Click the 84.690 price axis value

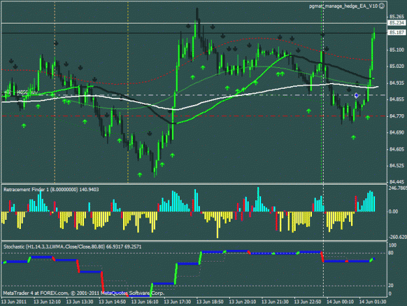coord(397,132)
